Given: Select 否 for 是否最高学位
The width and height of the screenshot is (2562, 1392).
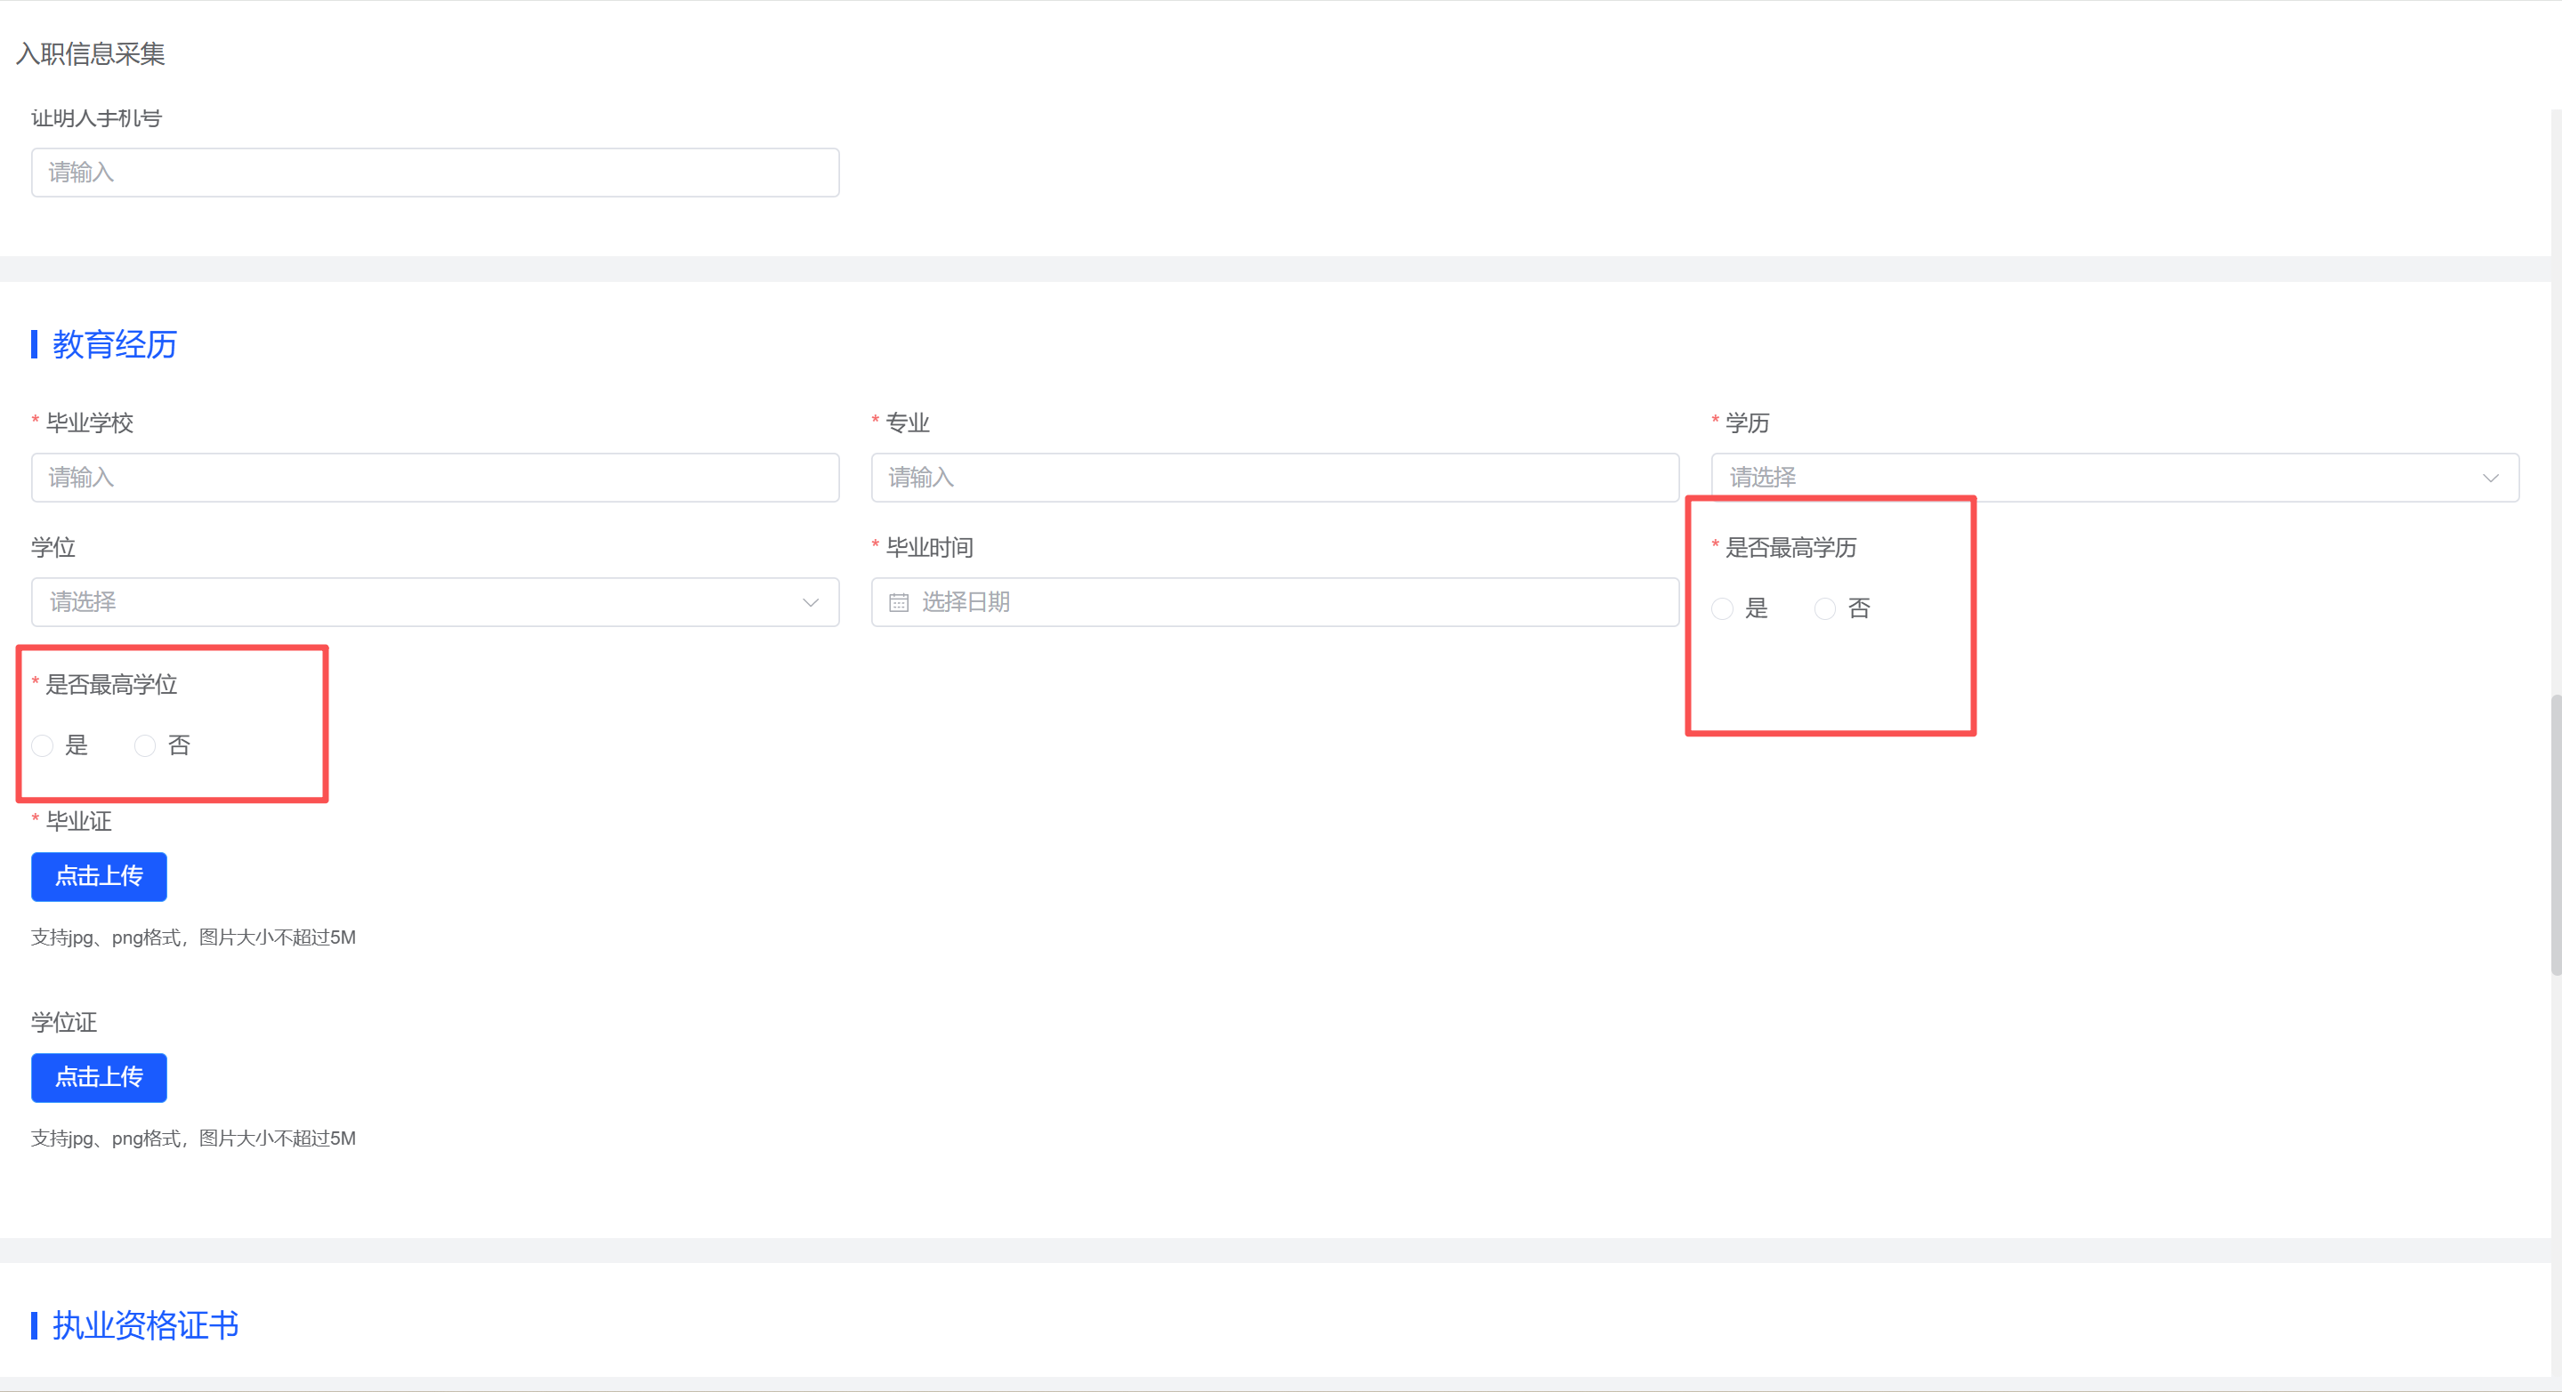Looking at the screenshot, I should [x=145, y=745].
